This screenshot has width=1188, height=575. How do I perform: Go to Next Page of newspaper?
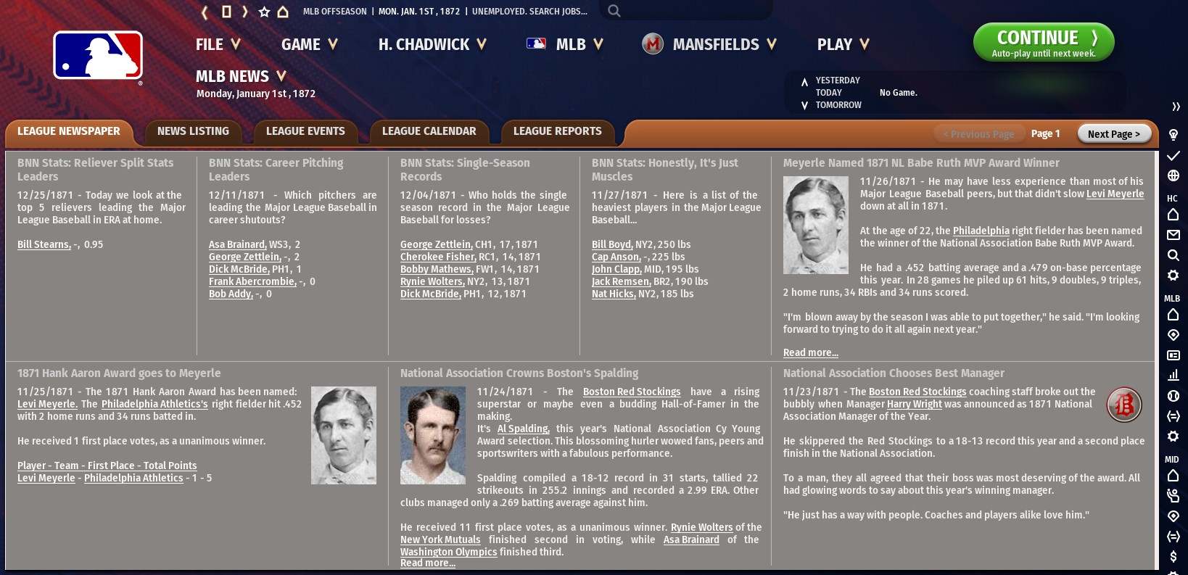tap(1113, 134)
